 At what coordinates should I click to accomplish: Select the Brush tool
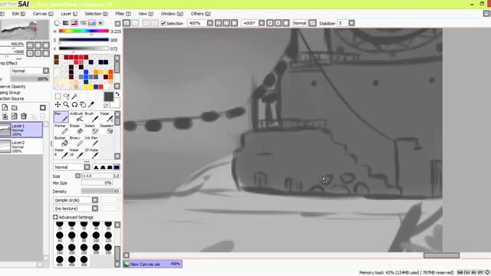(x=91, y=117)
